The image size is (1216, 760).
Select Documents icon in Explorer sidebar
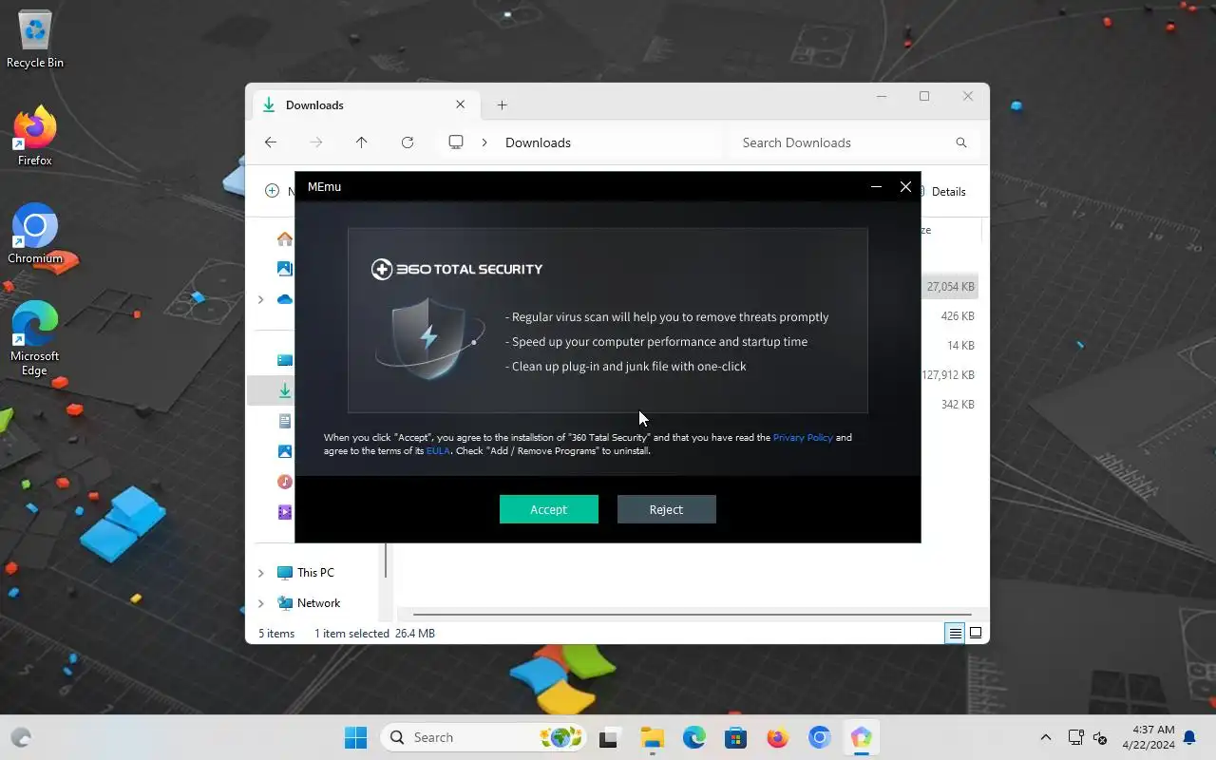tap(285, 421)
